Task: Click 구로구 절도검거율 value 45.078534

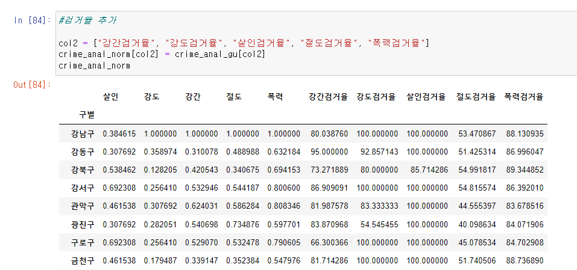Action: pos(478,242)
